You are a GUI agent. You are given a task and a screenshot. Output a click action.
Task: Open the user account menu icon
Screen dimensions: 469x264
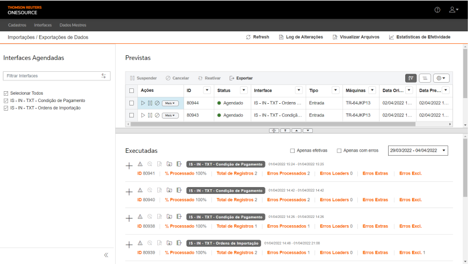(x=454, y=10)
